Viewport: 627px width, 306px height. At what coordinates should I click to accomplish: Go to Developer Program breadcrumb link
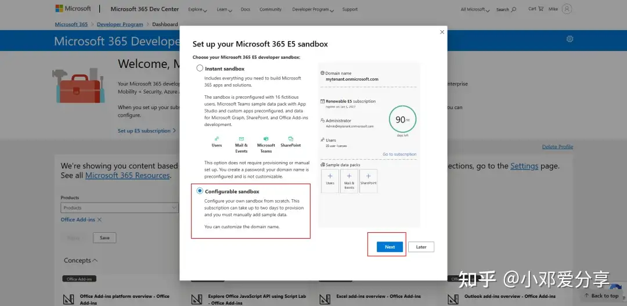[x=120, y=24]
